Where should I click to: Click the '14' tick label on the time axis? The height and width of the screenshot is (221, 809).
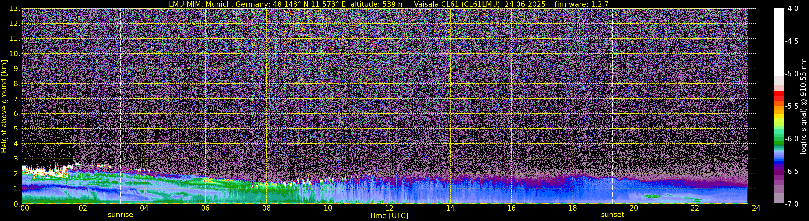[450, 208]
